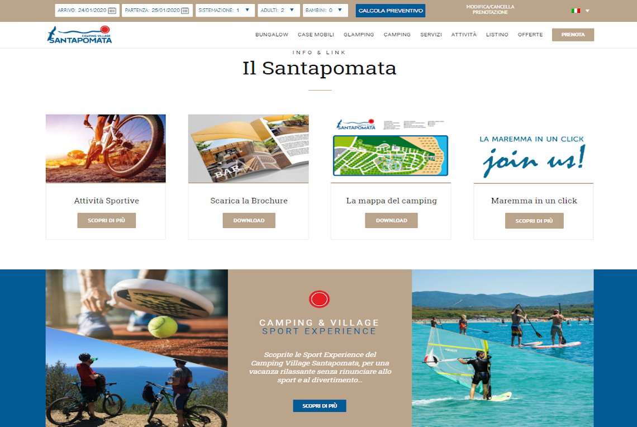Expand the language selector arrow

(587, 11)
